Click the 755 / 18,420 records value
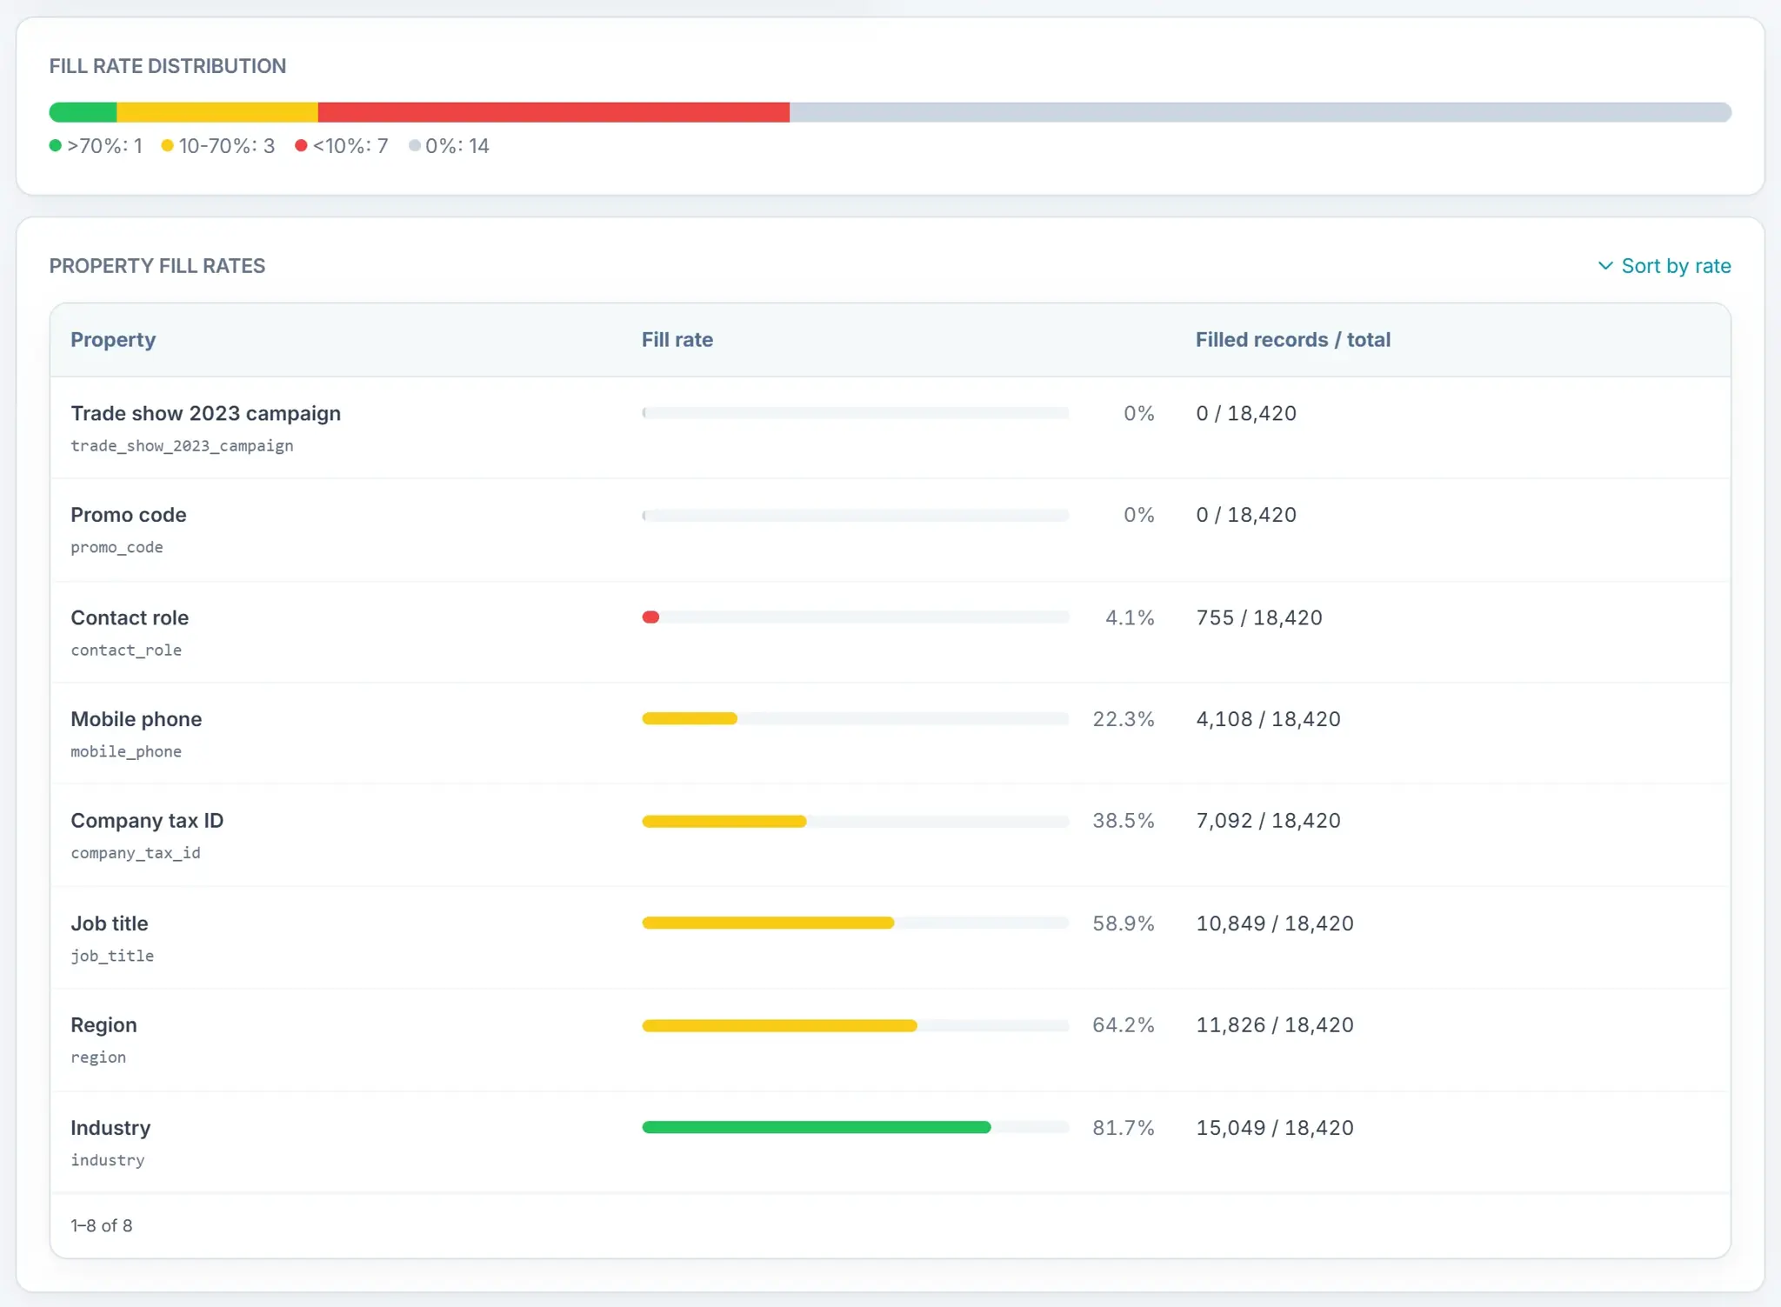1781x1307 pixels. 1259,617
